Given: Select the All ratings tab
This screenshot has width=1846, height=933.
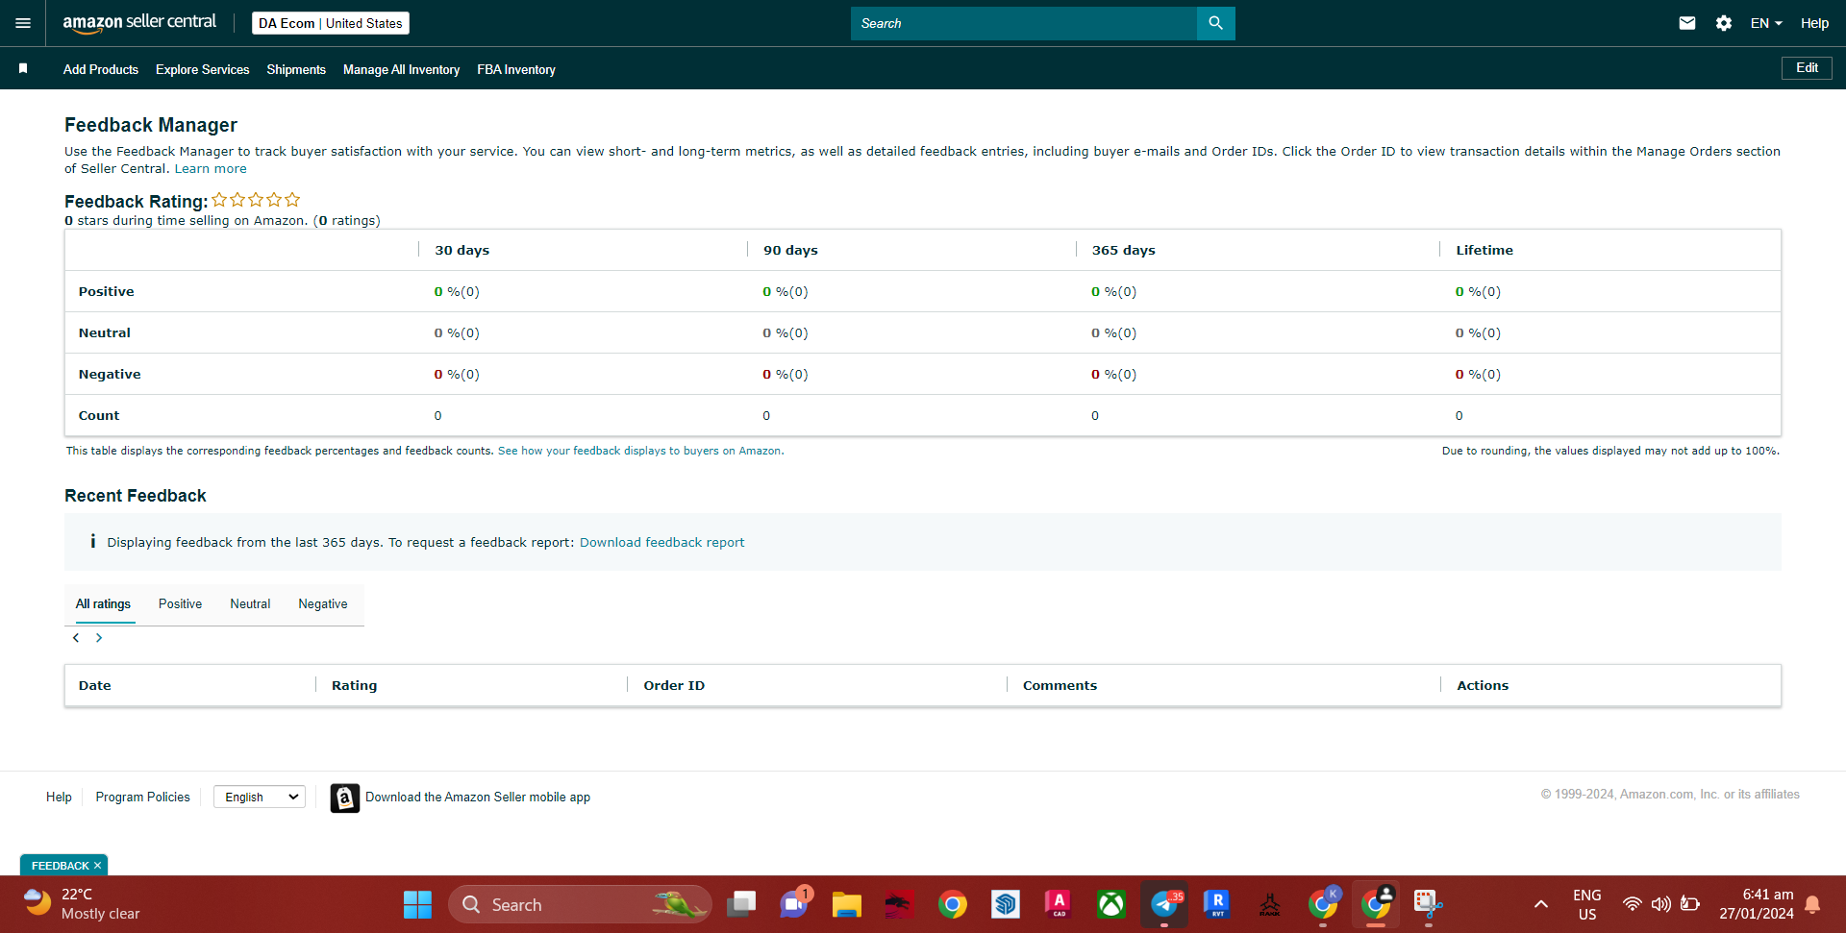Looking at the screenshot, I should [x=103, y=604].
